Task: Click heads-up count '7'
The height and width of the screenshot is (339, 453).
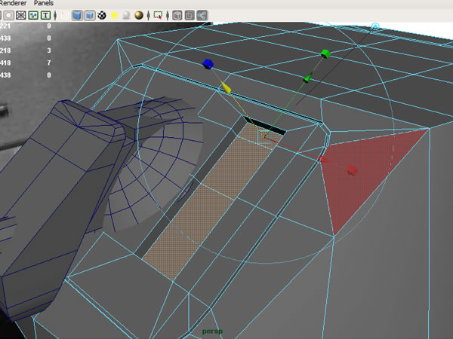Action: [49, 63]
